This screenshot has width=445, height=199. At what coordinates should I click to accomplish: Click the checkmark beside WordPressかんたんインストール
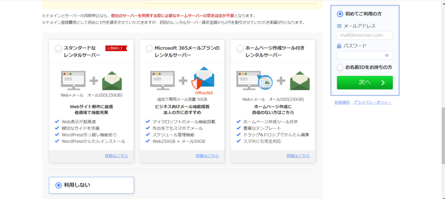(57, 141)
